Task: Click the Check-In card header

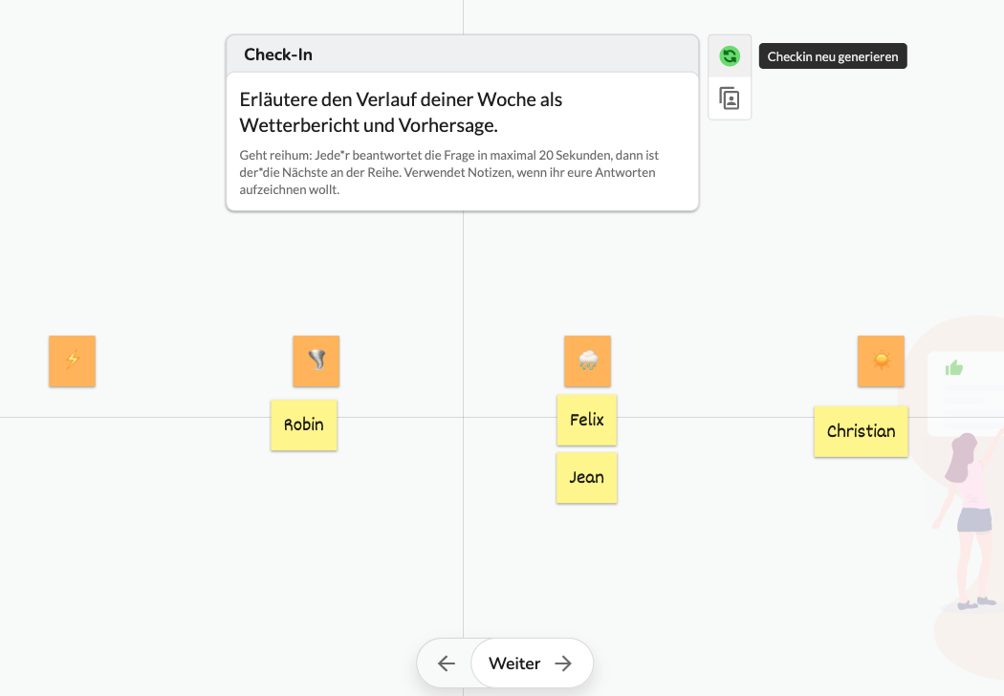Action: click(x=462, y=54)
